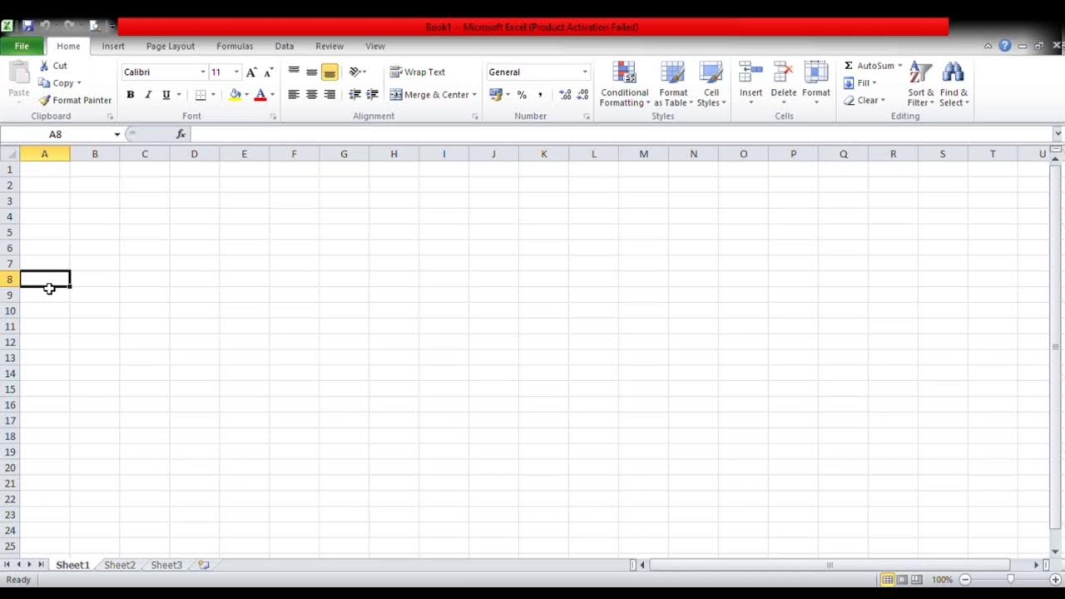Apply percent style
1065x599 pixels.
tap(522, 95)
